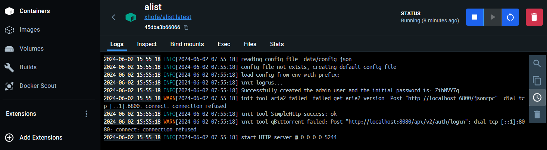Screen dimensions: 547x150
Task: Switch to the Inspect tab
Action: tap(147, 44)
